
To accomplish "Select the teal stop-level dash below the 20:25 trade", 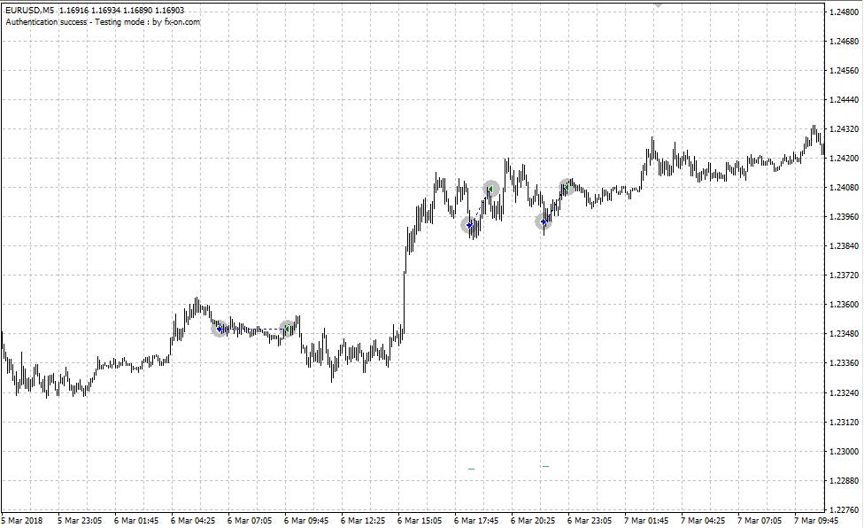I will [x=545, y=466].
